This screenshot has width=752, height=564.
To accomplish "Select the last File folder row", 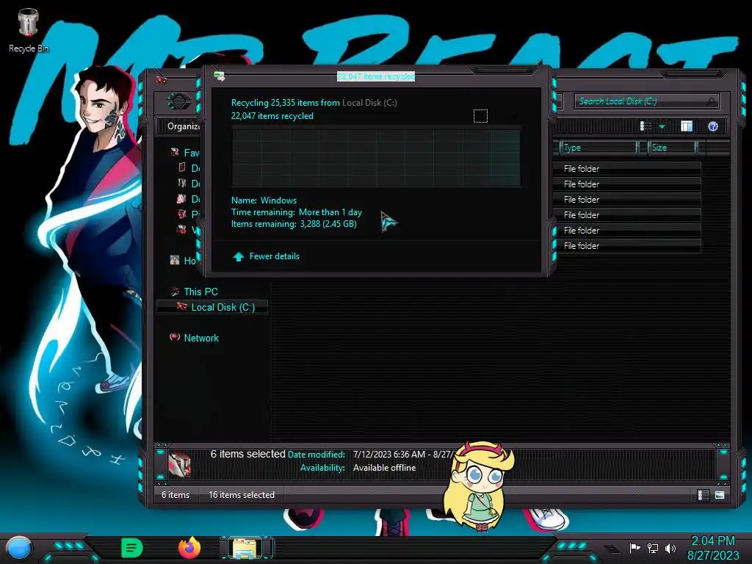I will coord(627,245).
